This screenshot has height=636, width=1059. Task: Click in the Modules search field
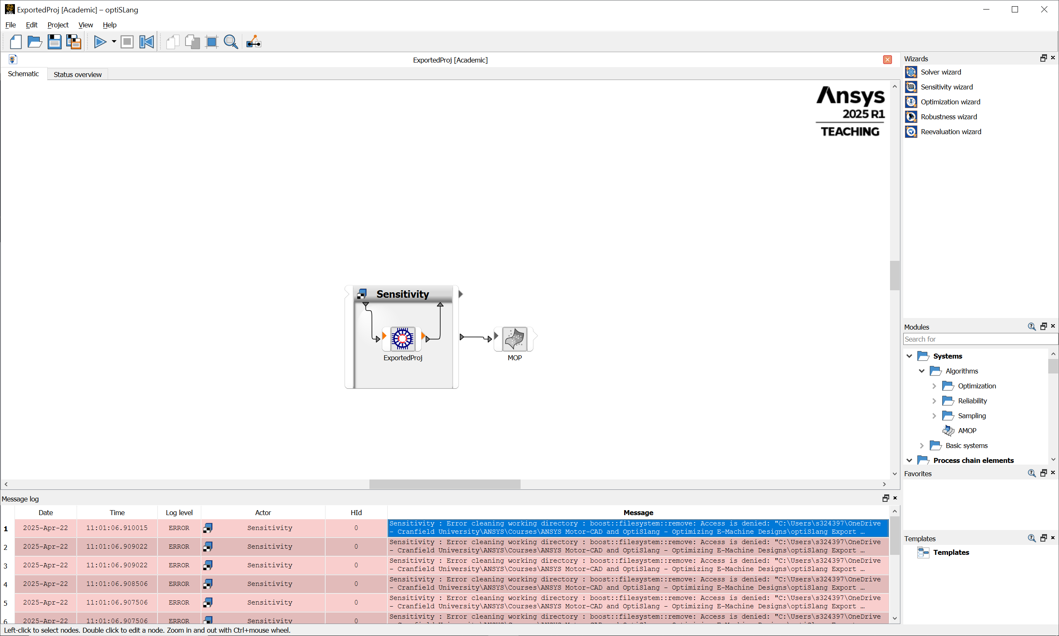pos(980,339)
